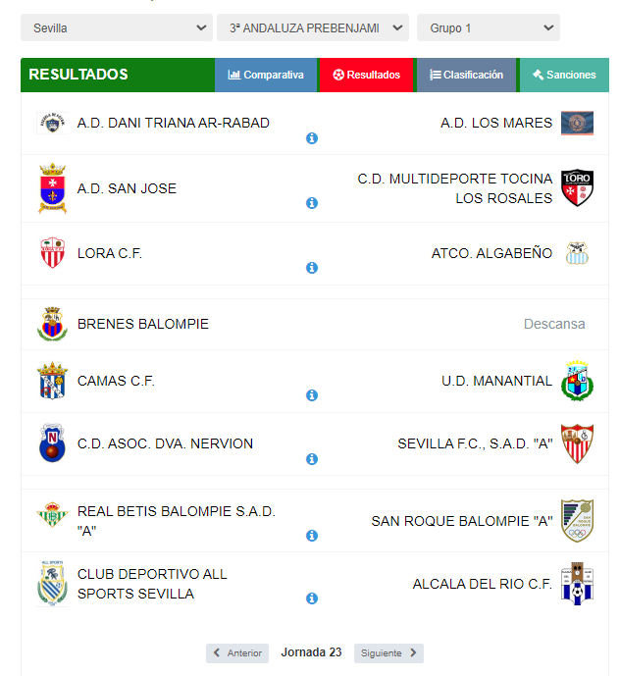620x676 pixels.
Task: Open the Sanciones tab
Action: (564, 75)
